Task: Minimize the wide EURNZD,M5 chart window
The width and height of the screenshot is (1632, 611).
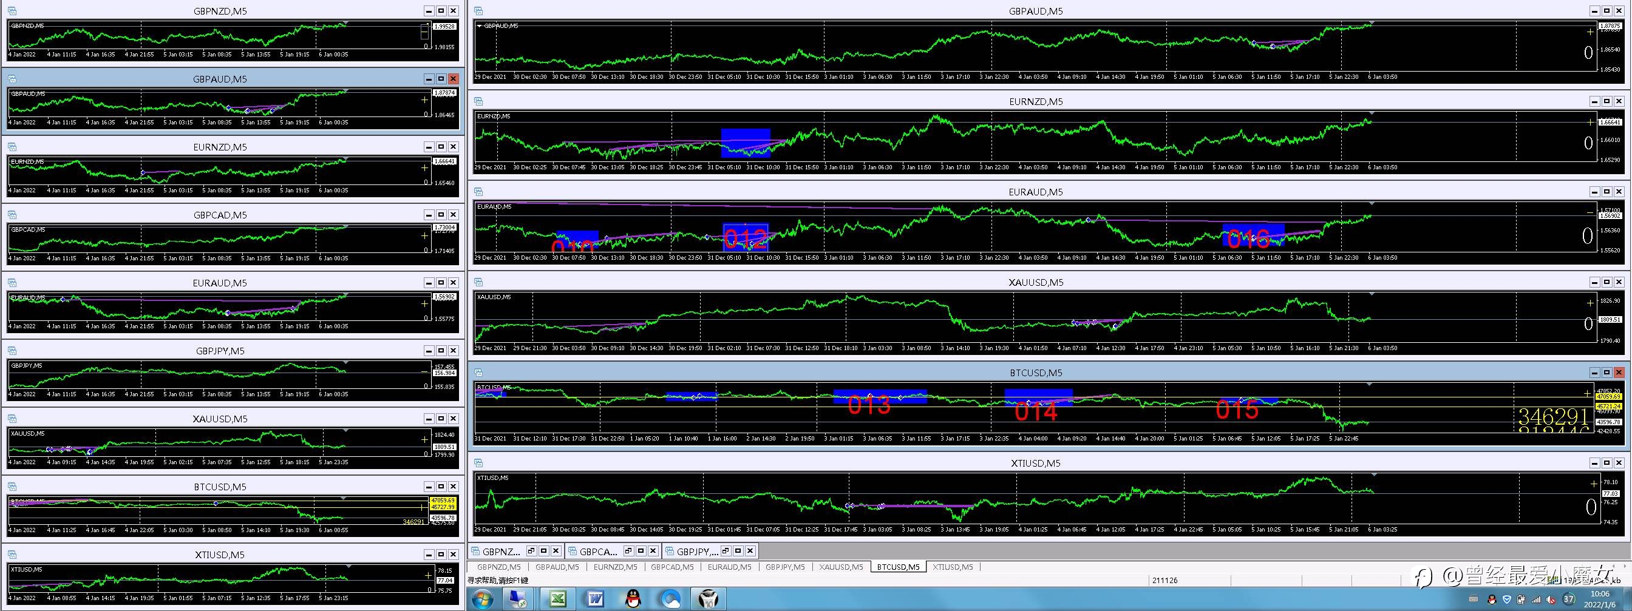Action: pyautogui.click(x=1594, y=101)
